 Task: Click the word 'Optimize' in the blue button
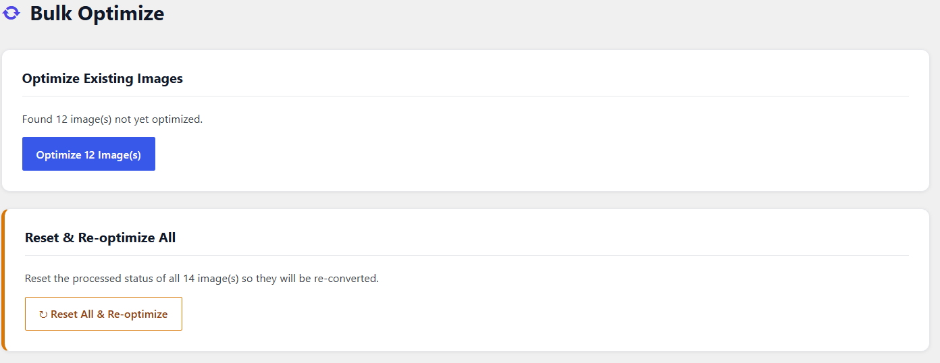click(x=59, y=155)
